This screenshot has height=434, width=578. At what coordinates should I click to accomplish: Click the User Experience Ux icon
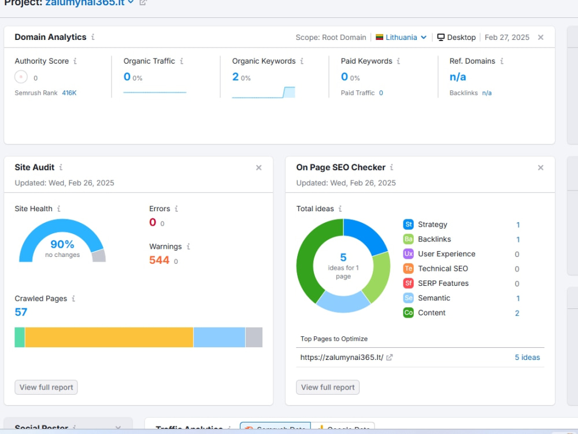coord(409,254)
